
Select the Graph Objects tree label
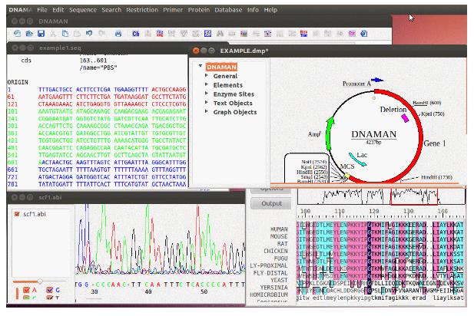coord(235,112)
